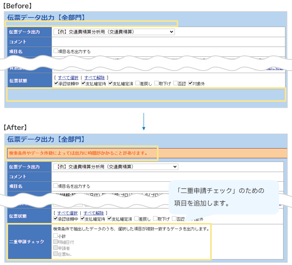Click the コメント field in Before panel
The image size is (292, 265).
(161, 42)
